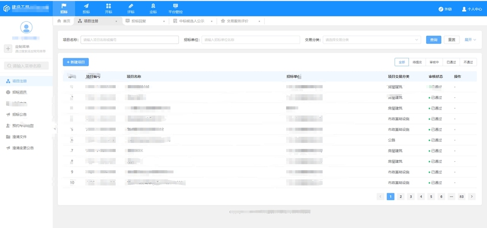The width and height of the screenshot is (487, 228).
Task: Go to page 4
Action: tap(421, 196)
